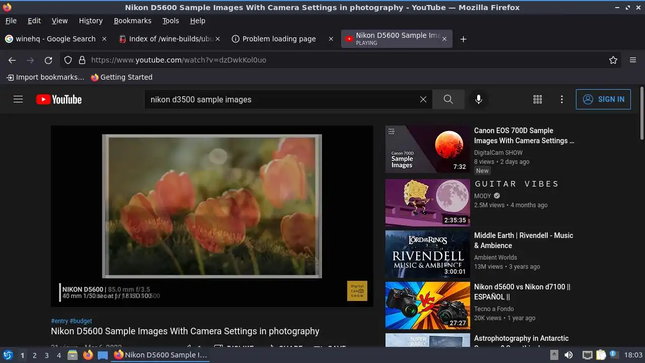Open the #entry hashtag link

coord(59,321)
